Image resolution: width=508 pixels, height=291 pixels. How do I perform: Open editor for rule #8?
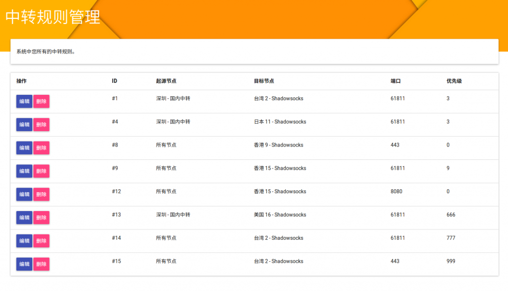(24, 148)
